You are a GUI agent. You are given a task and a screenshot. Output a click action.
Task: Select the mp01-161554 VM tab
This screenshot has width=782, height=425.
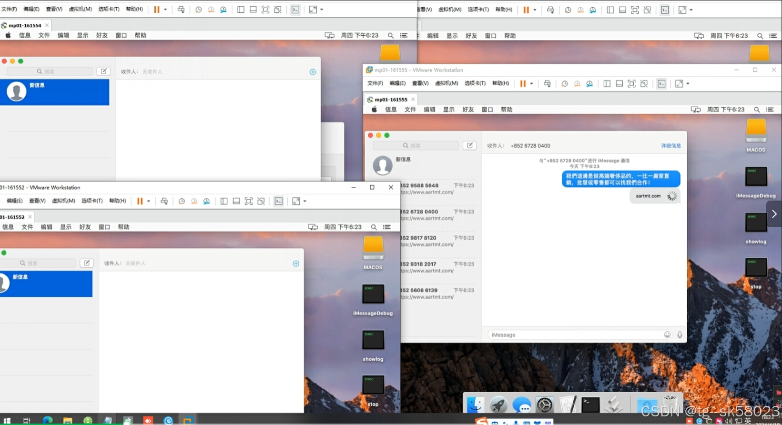point(25,25)
